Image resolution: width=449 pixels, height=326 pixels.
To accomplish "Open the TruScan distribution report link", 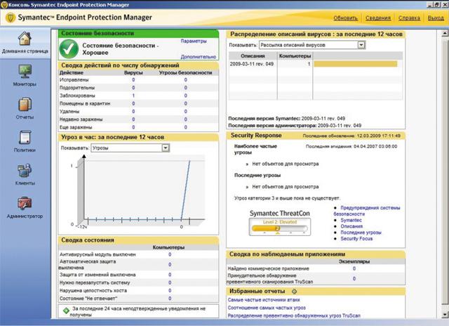I will [294, 315].
